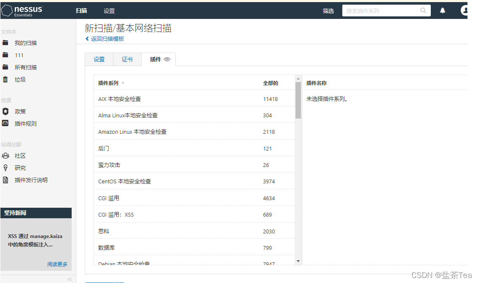This screenshot has height=283, width=478.
Task: Select the AIX 本地安全检查 row
Action: point(194,99)
